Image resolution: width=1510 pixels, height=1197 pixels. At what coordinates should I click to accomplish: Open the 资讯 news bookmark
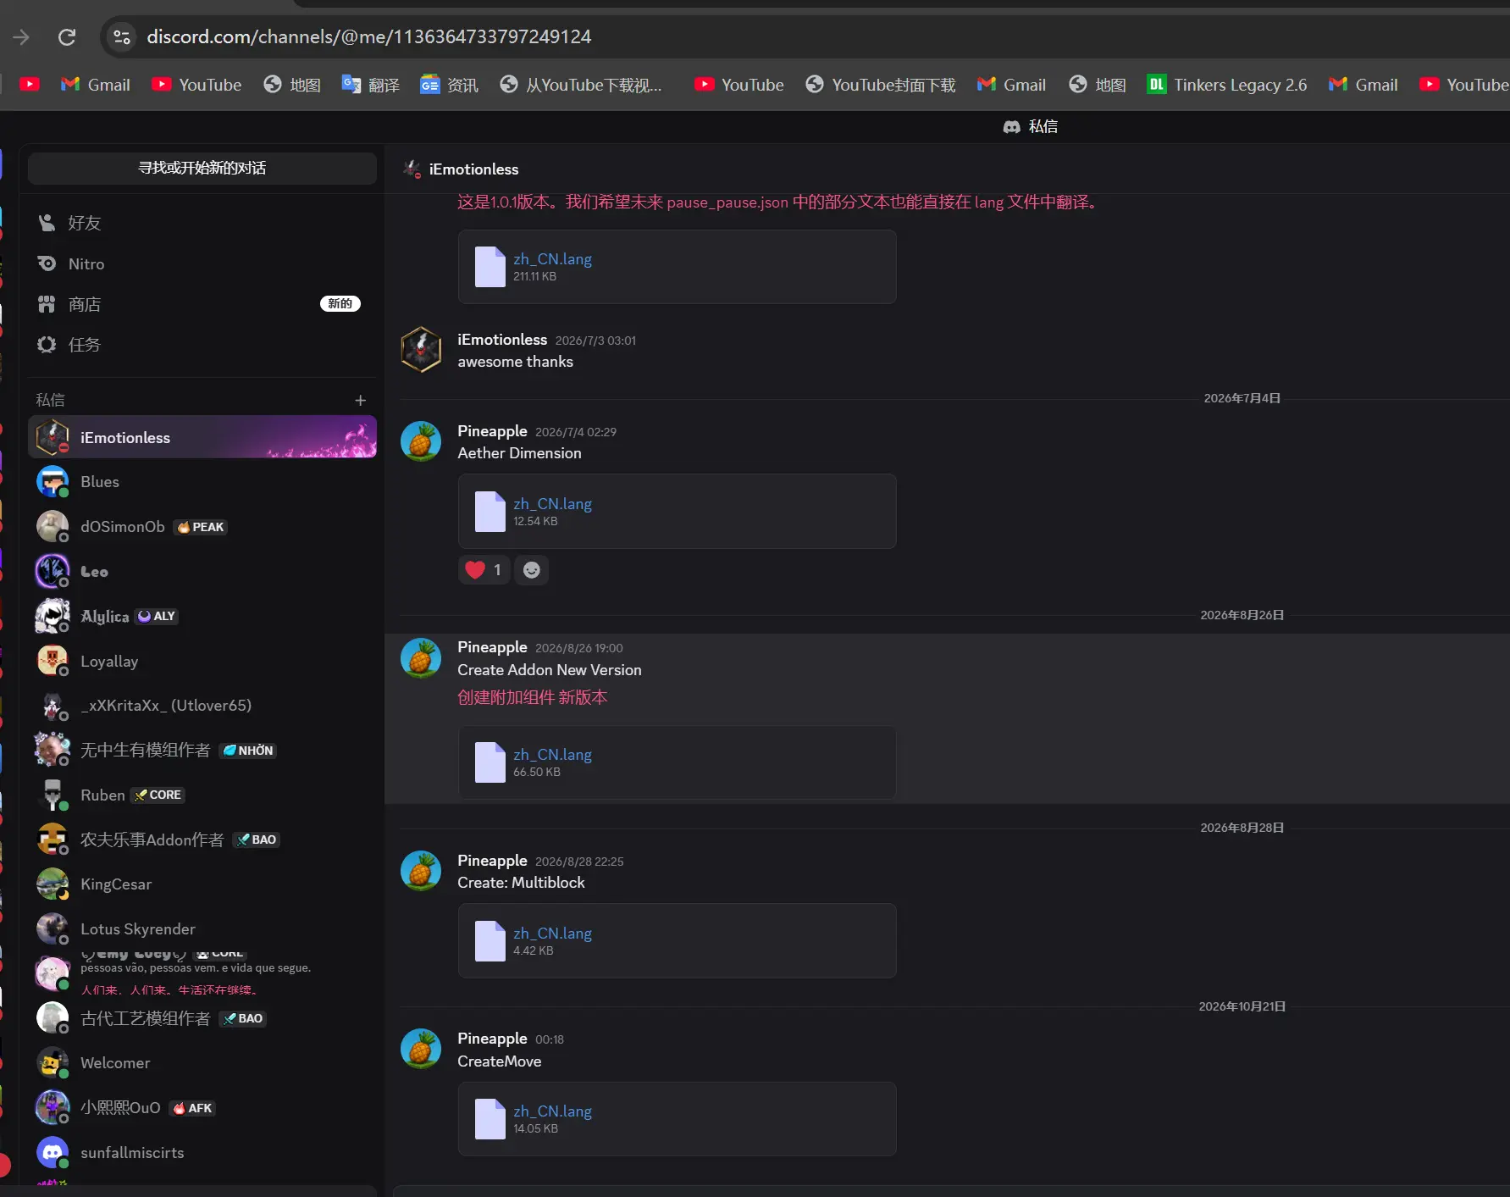(x=450, y=85)
